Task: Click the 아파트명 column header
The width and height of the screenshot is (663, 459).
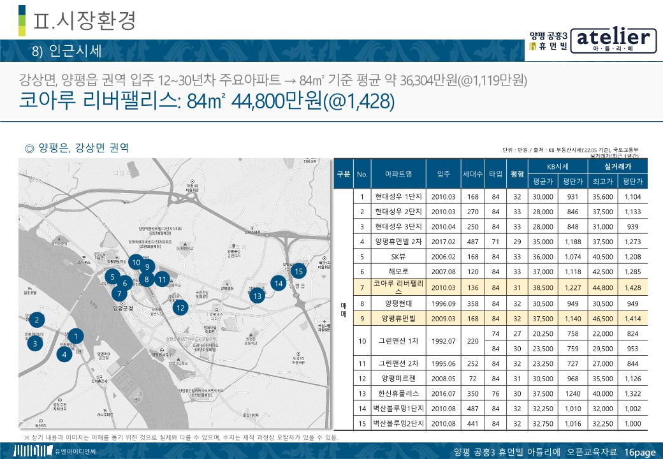Action: pos(398,173)
